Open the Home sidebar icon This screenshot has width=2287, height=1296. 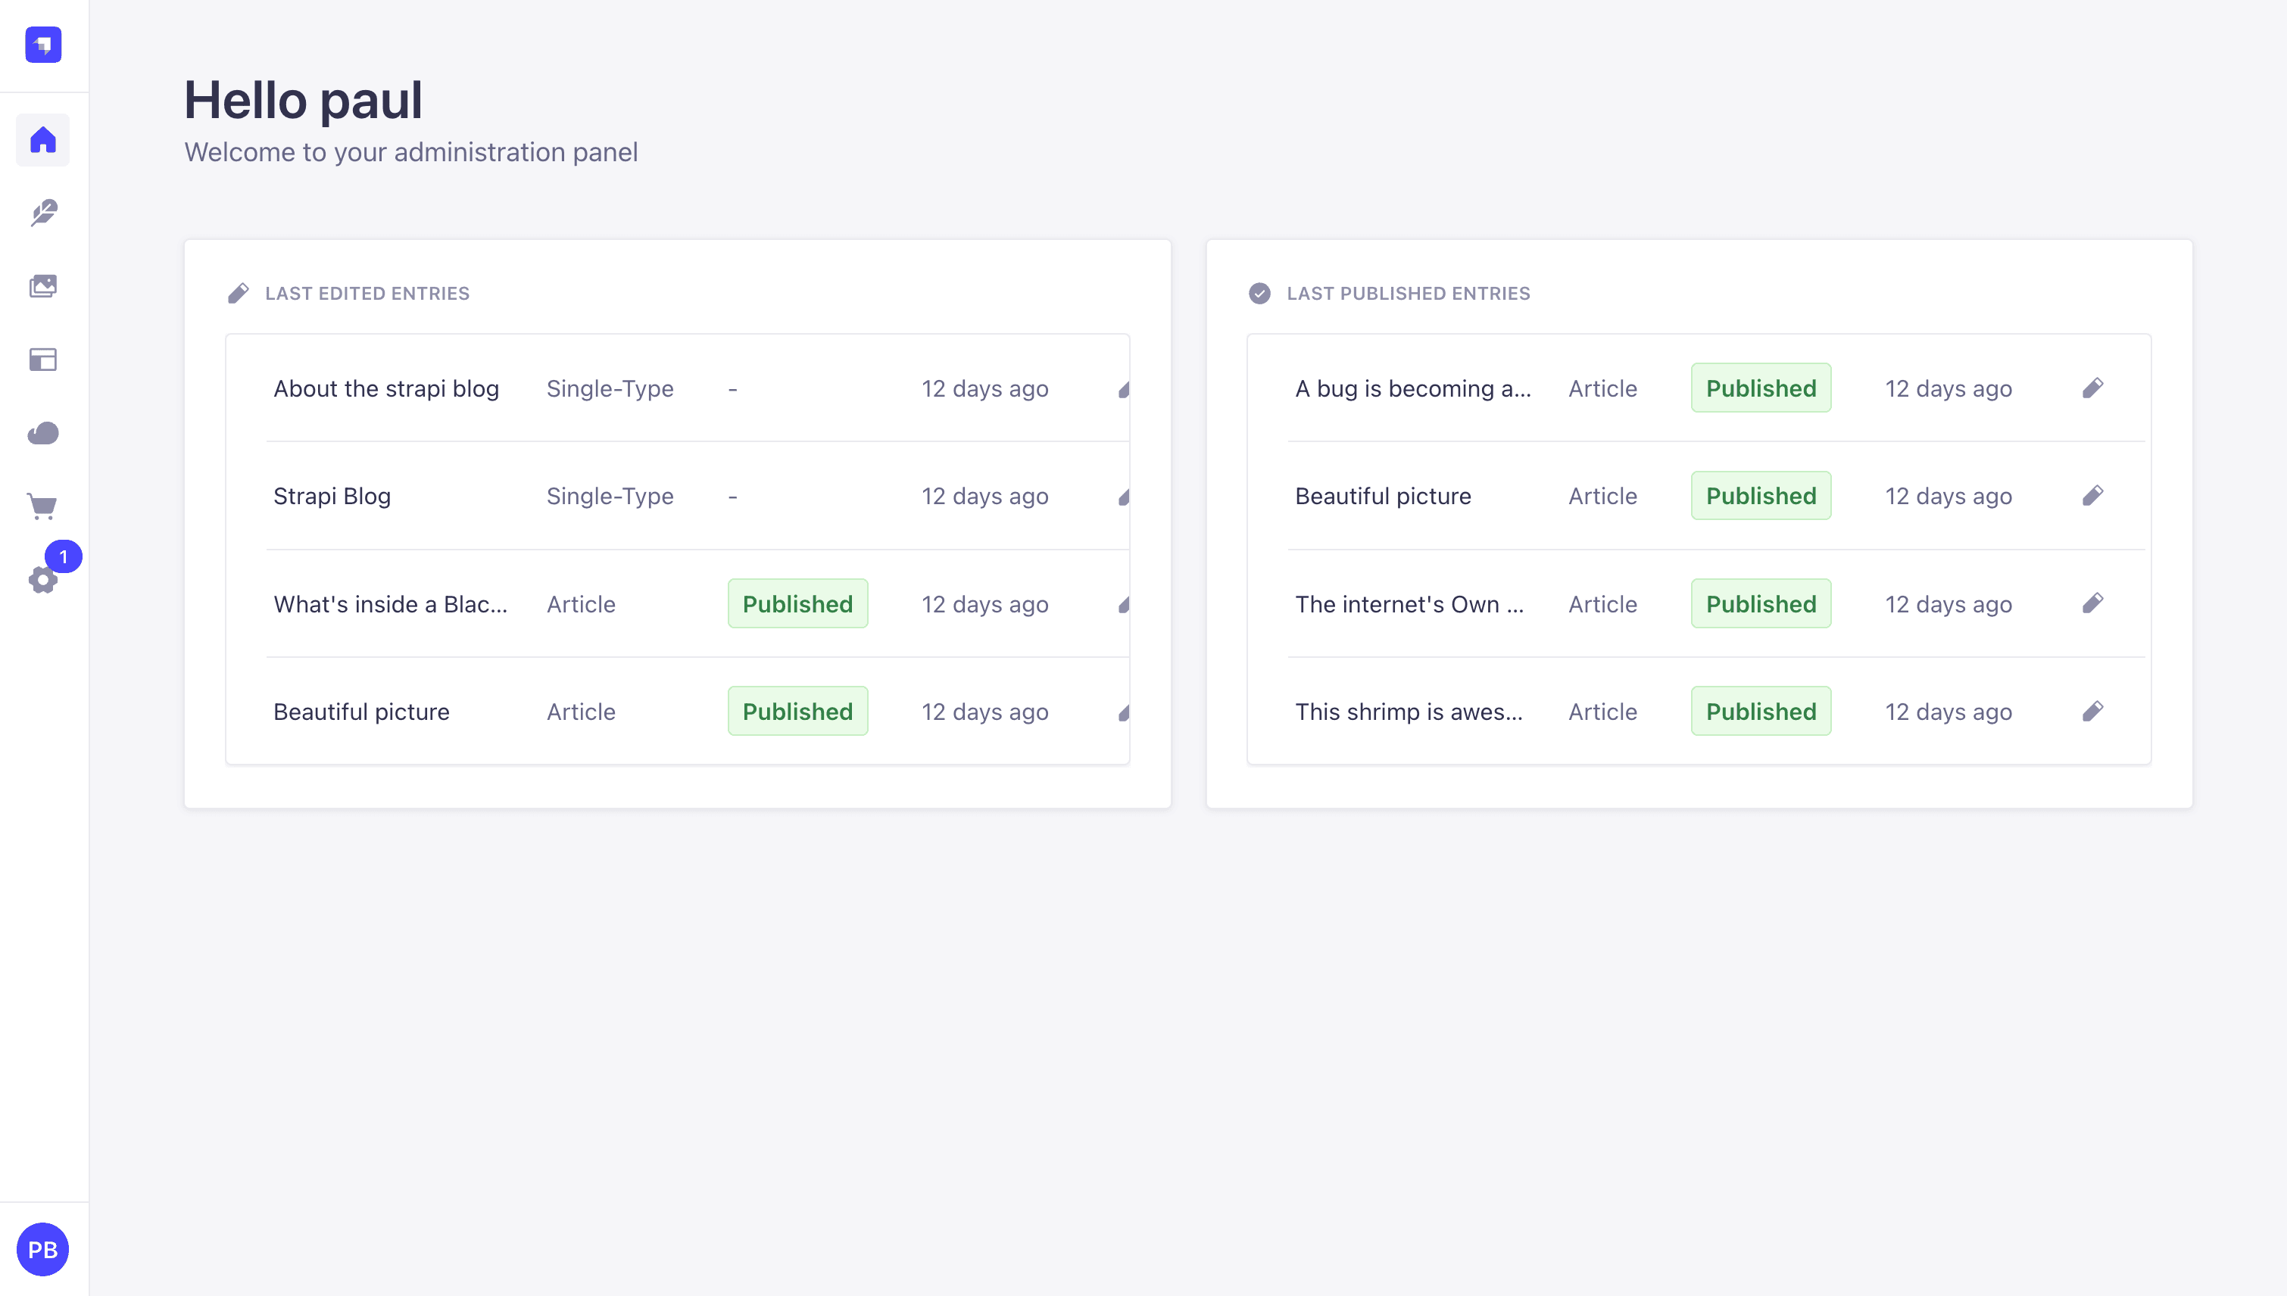[42, 140]
